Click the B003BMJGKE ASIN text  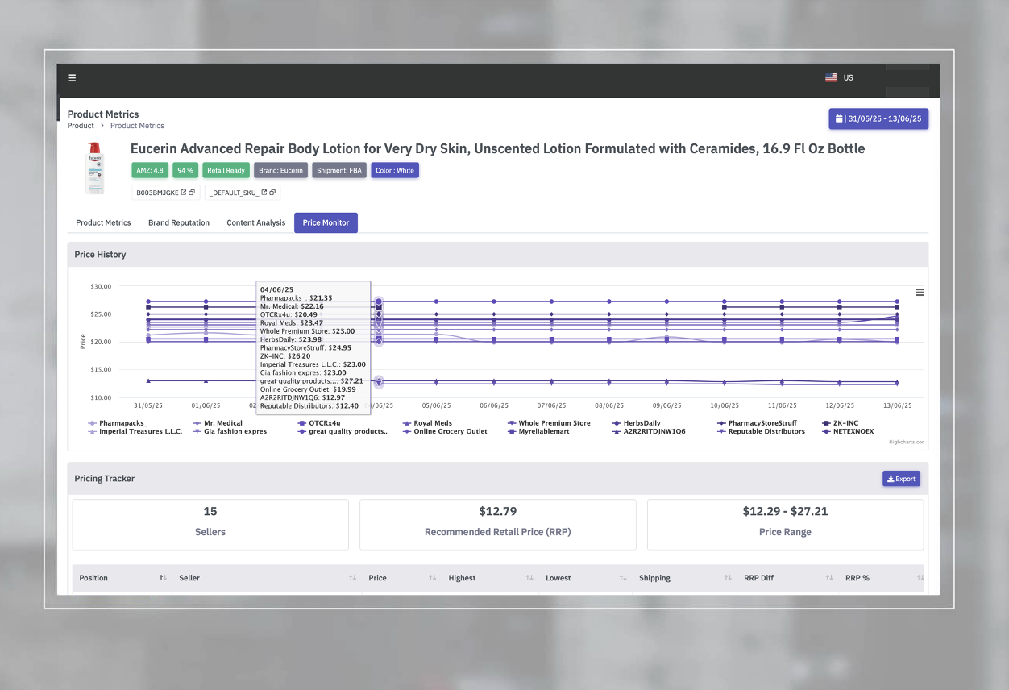pyautogui.click(x=157, y=193)
